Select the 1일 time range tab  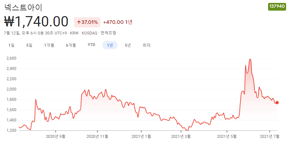point(11,45)
